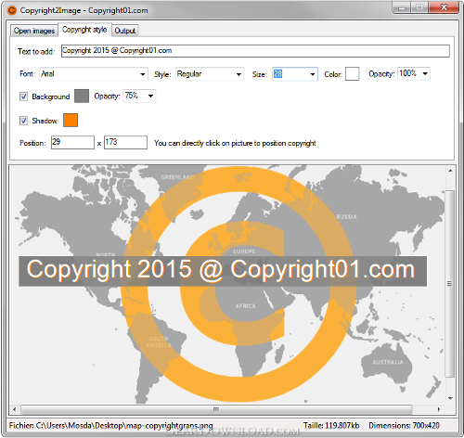The image size is (464, 438).
Task: Click the horizontal scrollbar thumb under preview
Action: [216, 409]
